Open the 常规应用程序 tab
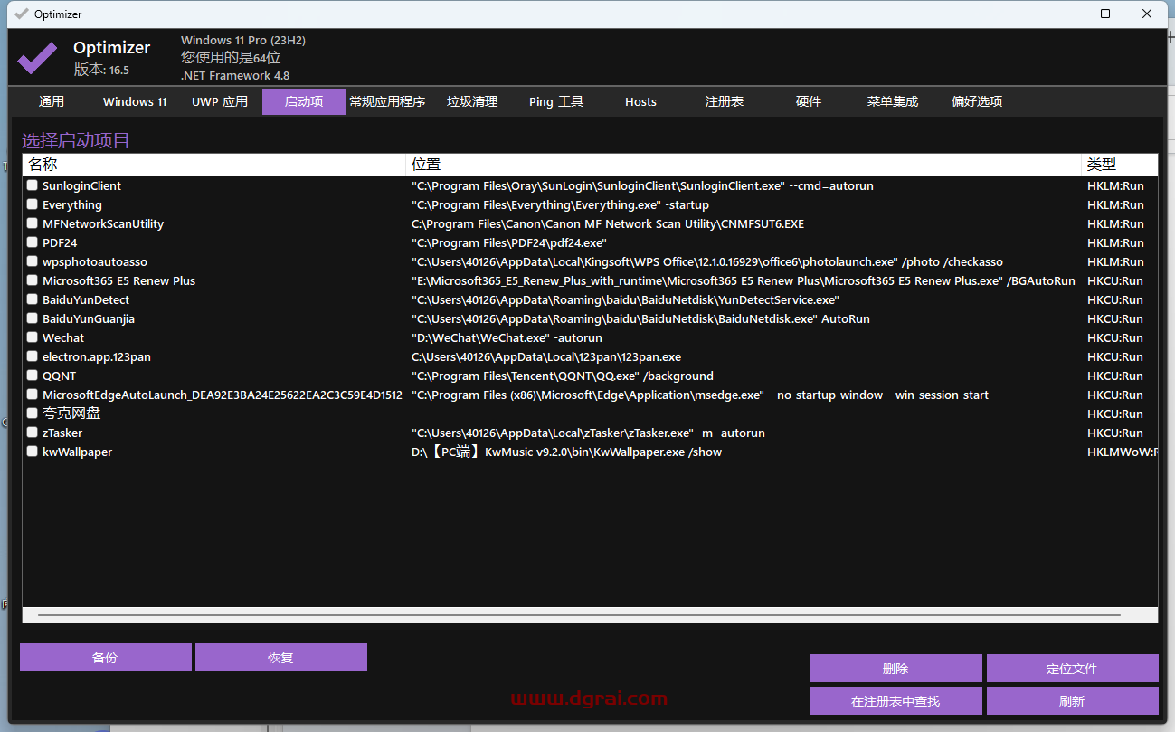 [387, 101]
